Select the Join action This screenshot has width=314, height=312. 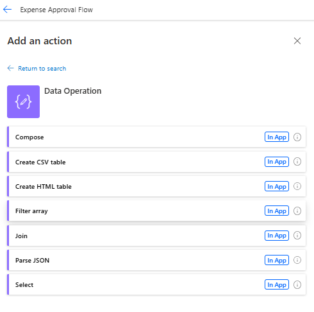[156, 236]
